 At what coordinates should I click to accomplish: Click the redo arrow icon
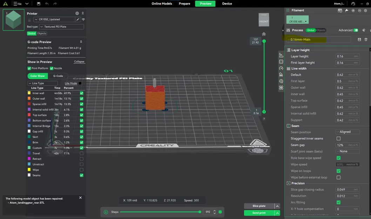(x=55, y=4)
